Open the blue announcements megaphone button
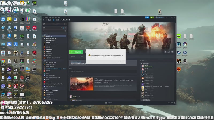The image size is (214, 120). 147,17
